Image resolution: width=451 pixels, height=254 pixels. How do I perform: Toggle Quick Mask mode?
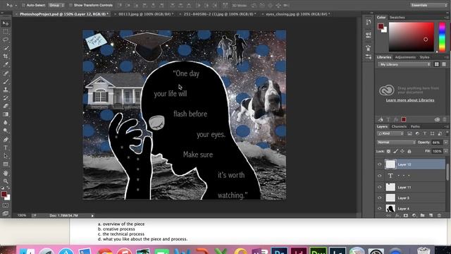[6, 205]
